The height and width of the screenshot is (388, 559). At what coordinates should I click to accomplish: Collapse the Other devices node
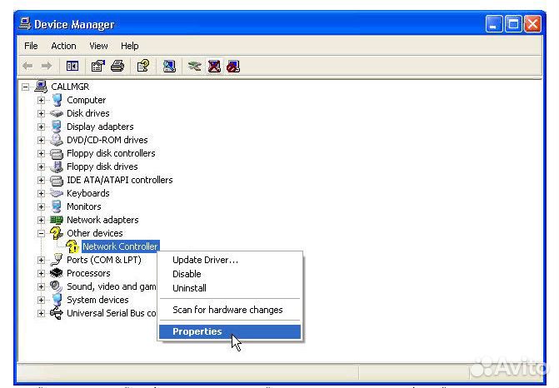[41, 233]
